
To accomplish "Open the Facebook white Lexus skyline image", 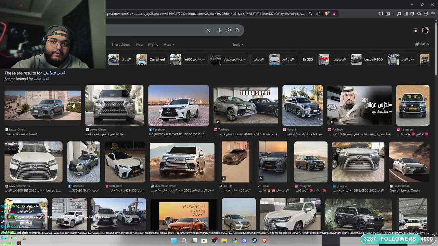I will pyautogui.click(x=178, y=106).
